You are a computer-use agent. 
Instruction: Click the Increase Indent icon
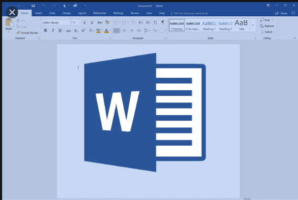(148, 22)
